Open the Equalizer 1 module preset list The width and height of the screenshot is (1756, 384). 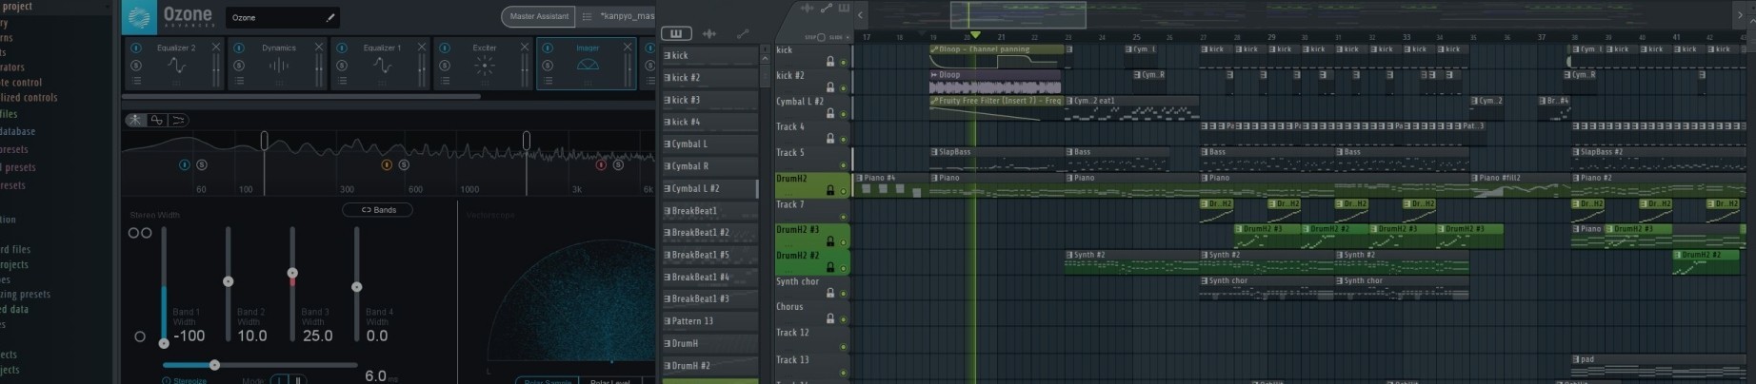click(342, 81)
